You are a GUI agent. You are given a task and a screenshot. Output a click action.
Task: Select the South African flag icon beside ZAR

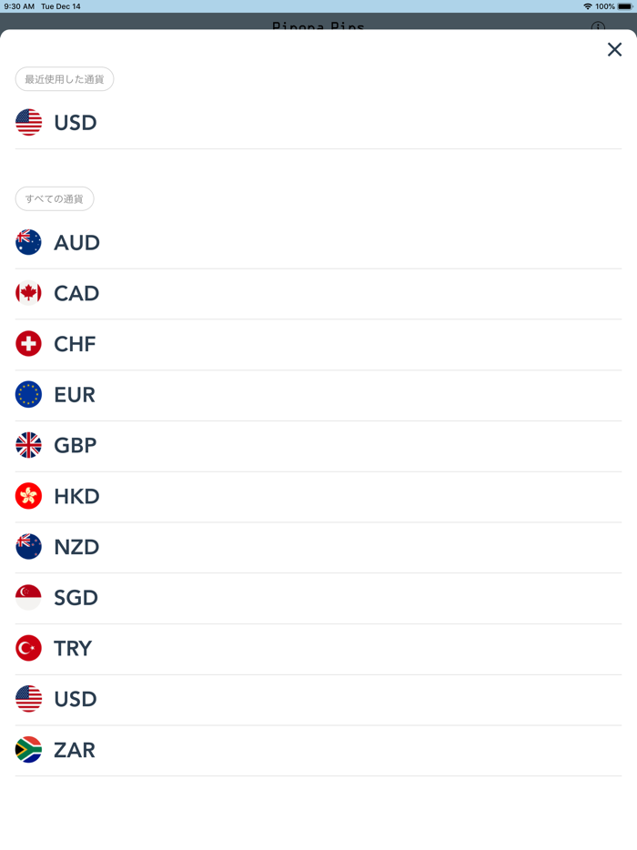(28, 750)
